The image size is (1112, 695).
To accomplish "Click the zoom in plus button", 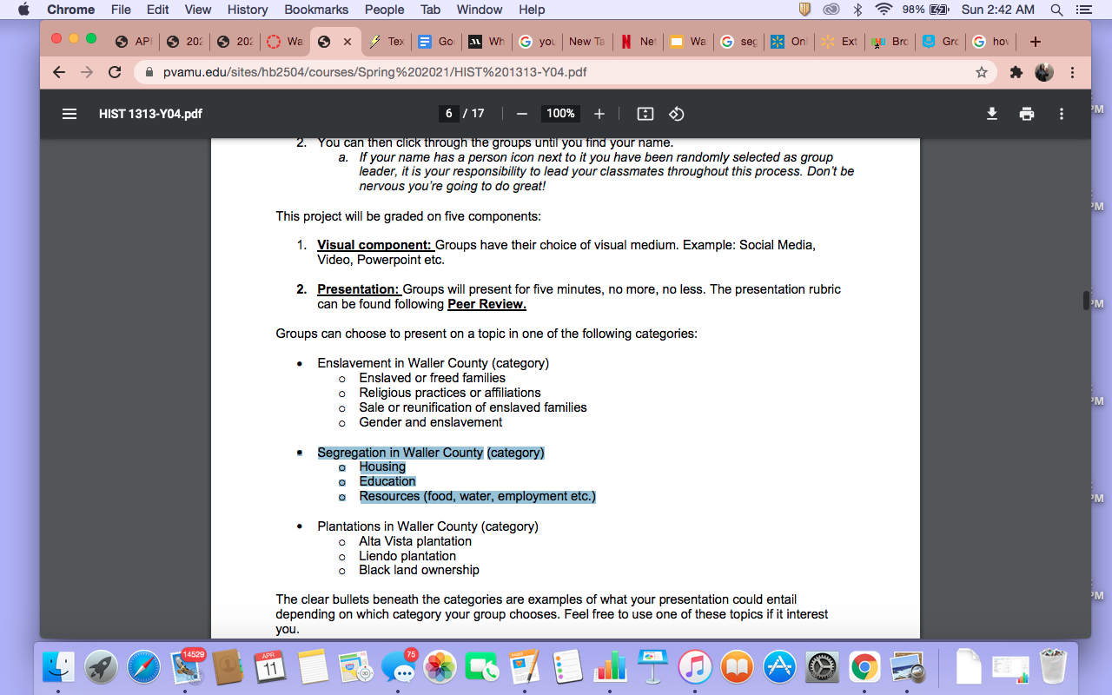I will [599, 114].
